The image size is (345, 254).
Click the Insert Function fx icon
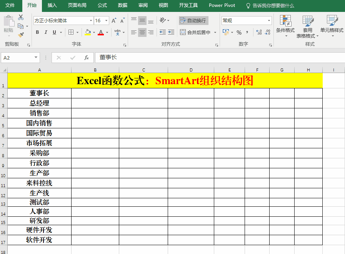pyautogui.click(x=87, y=58)
